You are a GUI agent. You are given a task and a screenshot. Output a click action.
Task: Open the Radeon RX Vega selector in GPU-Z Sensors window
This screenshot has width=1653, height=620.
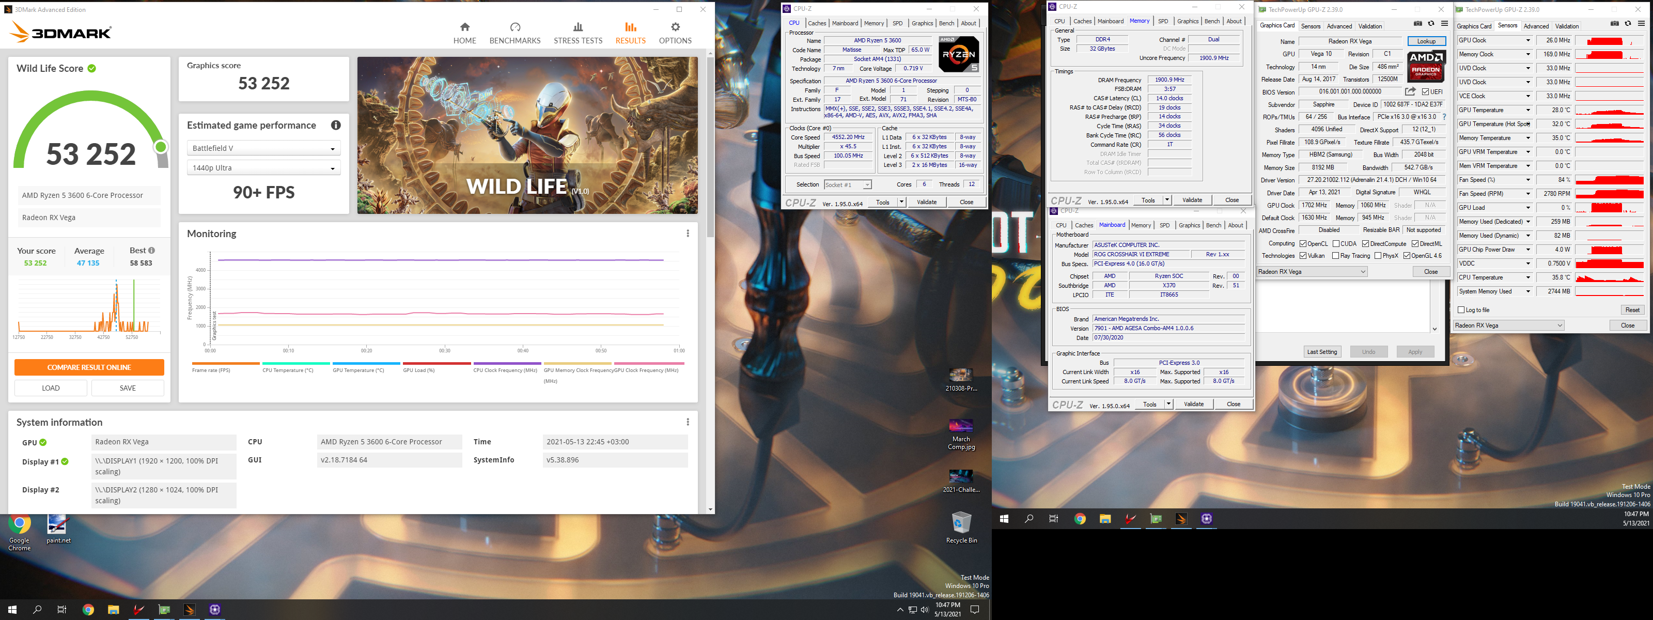point(1508,326)
